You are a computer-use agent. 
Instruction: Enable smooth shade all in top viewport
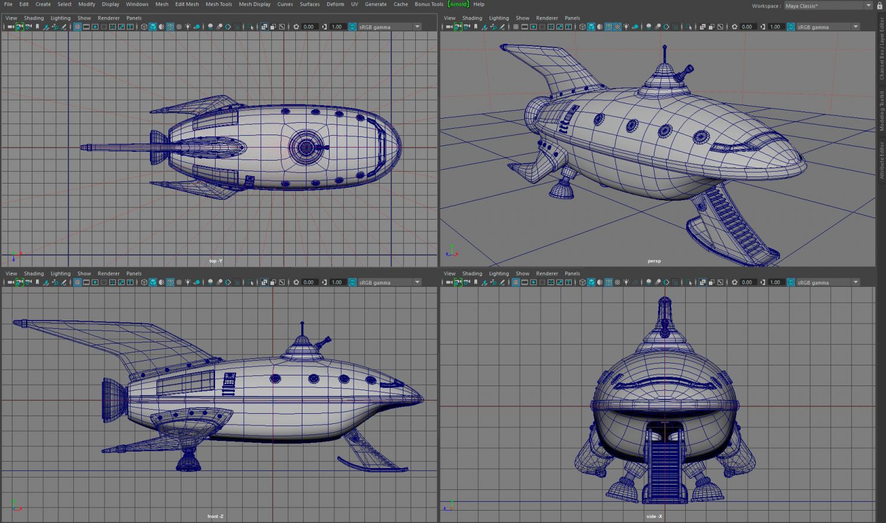[153, 27]
